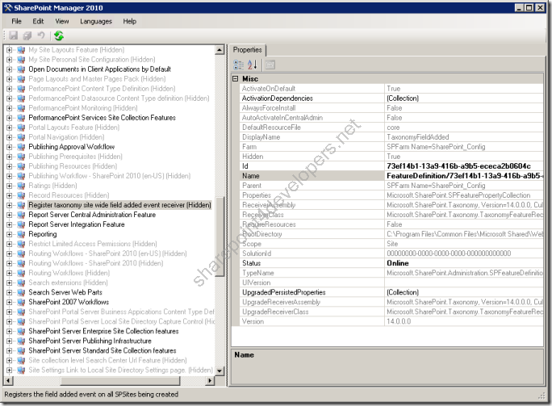Click icon beside Open Documents in Client Applications
The width and height of the screenshot is (552, 406).
pos(21,69)
